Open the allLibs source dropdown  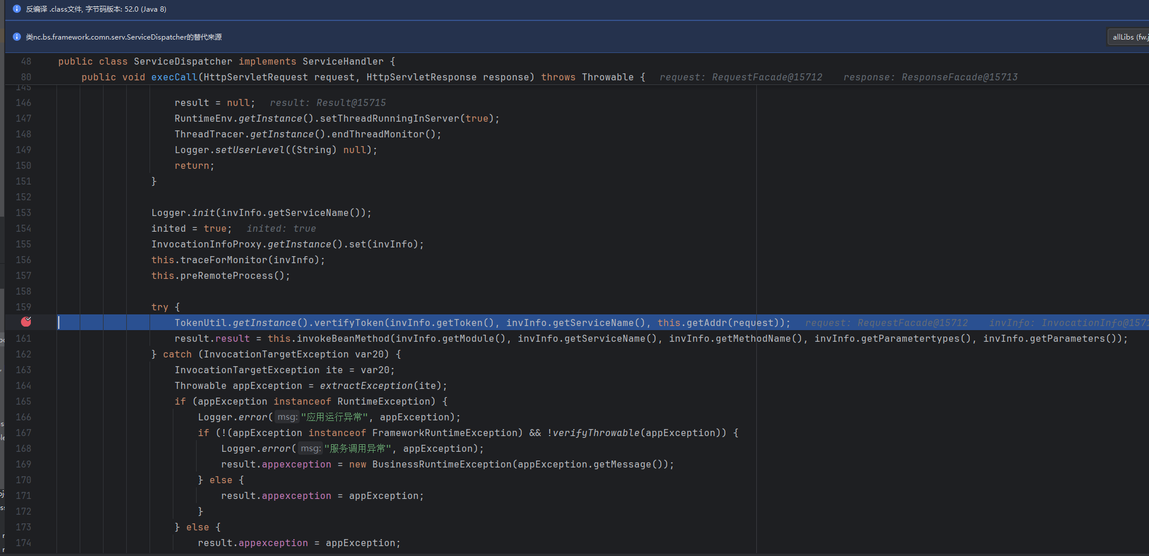point(1129,37)
